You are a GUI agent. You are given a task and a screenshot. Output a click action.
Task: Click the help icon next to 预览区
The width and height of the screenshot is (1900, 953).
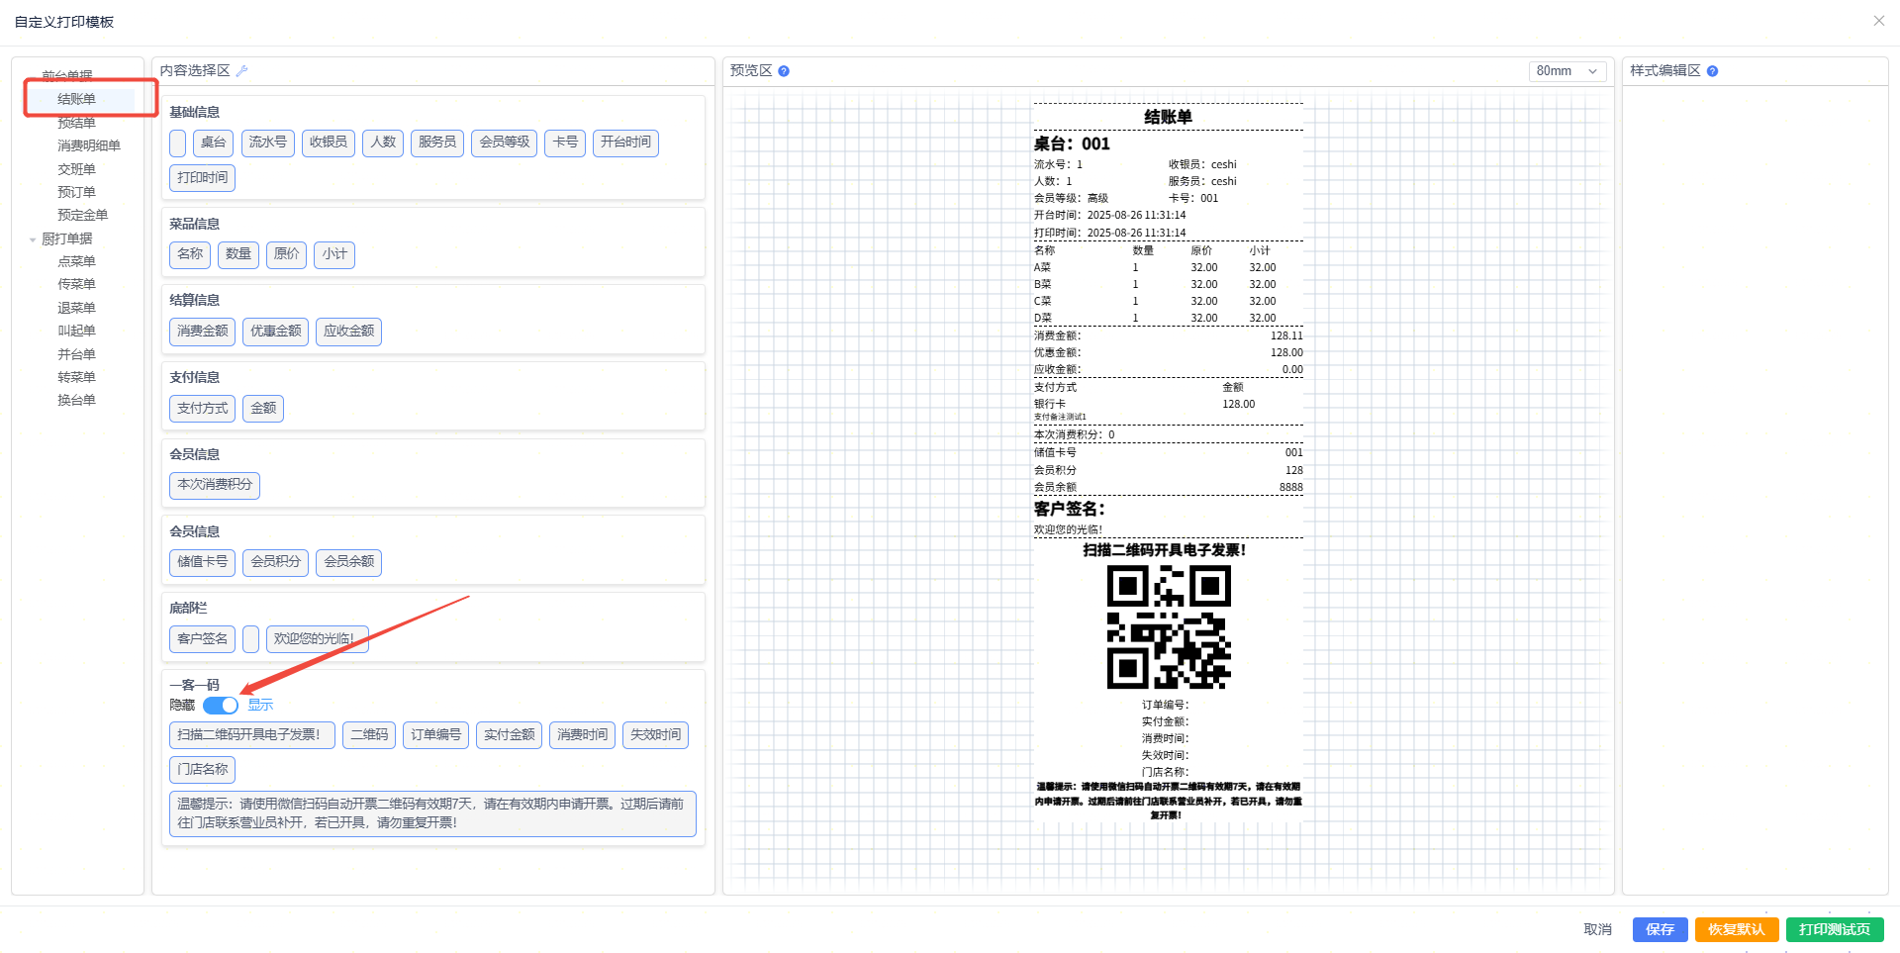tap(784, 71)
